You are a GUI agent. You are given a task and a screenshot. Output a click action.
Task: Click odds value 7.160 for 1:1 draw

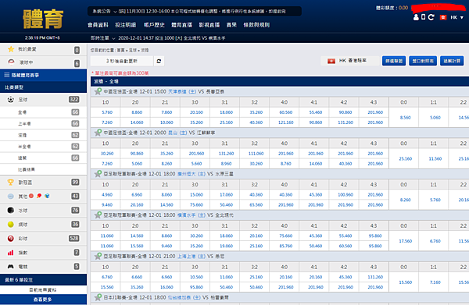pos(435,282)
